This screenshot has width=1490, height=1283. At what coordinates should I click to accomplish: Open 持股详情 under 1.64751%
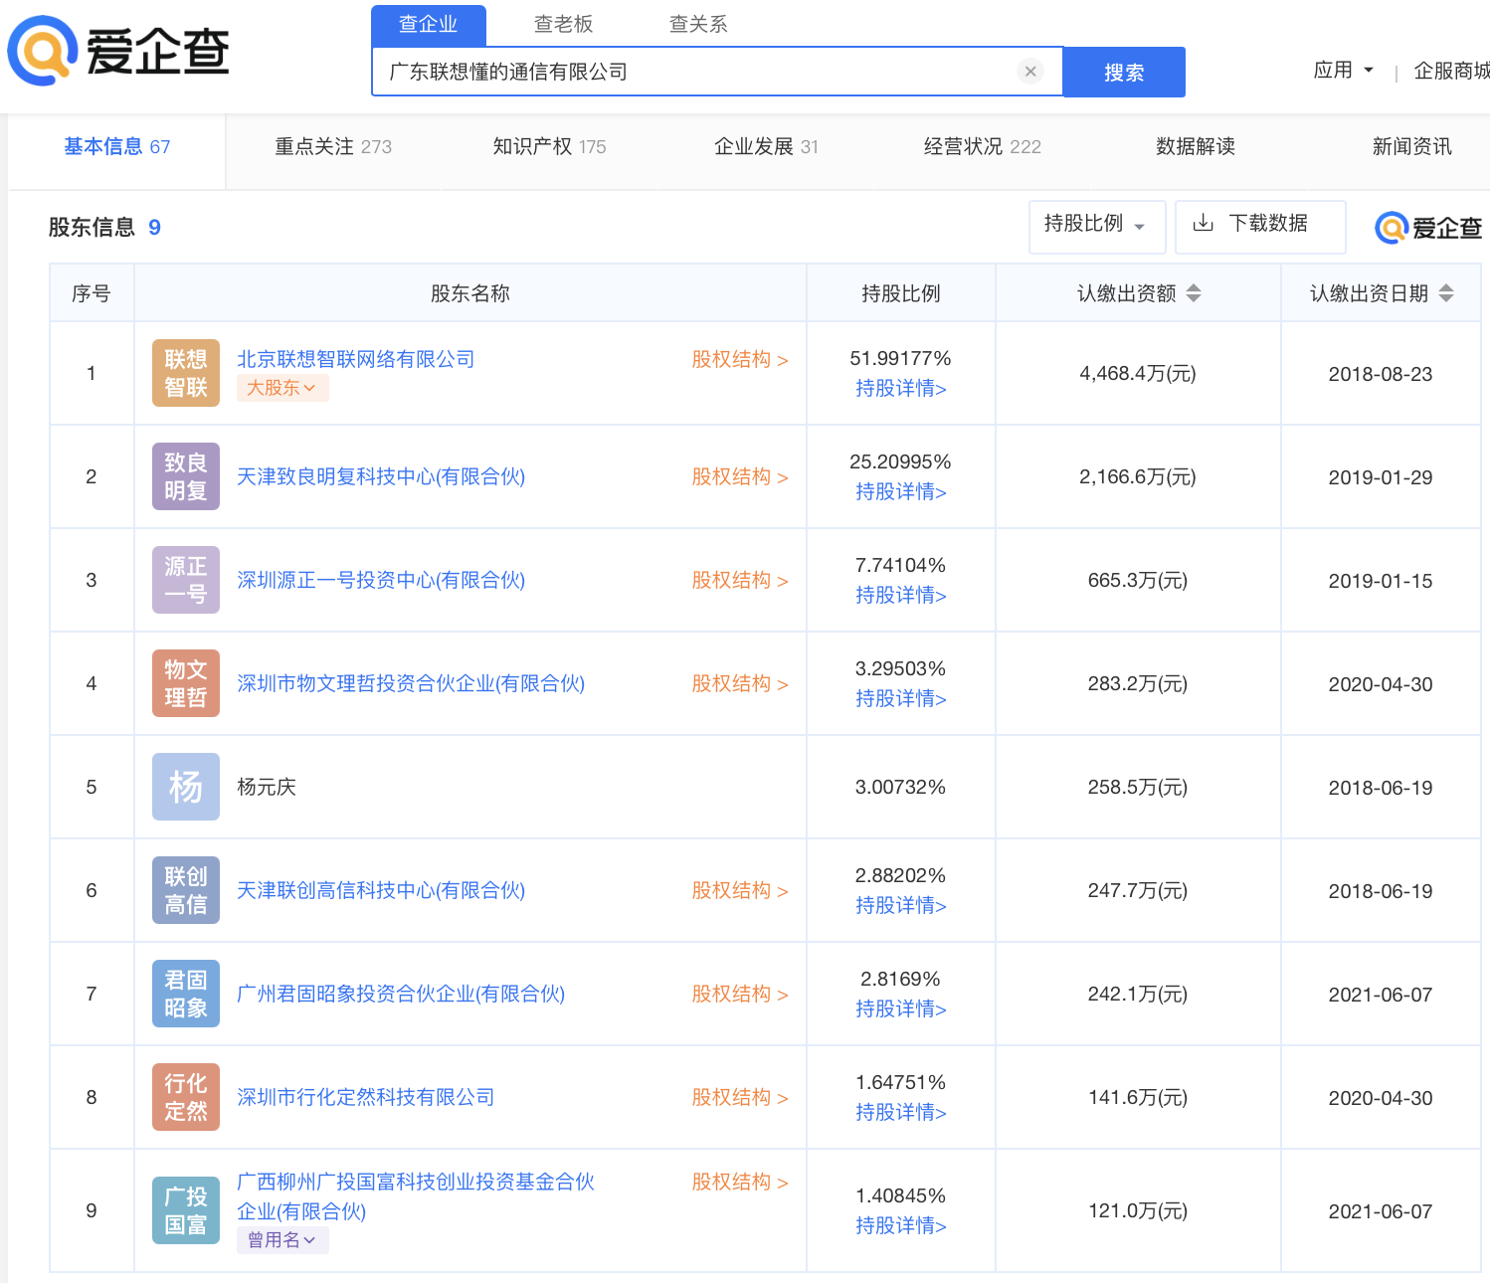pyautogui.click(x=901, y=1112)
